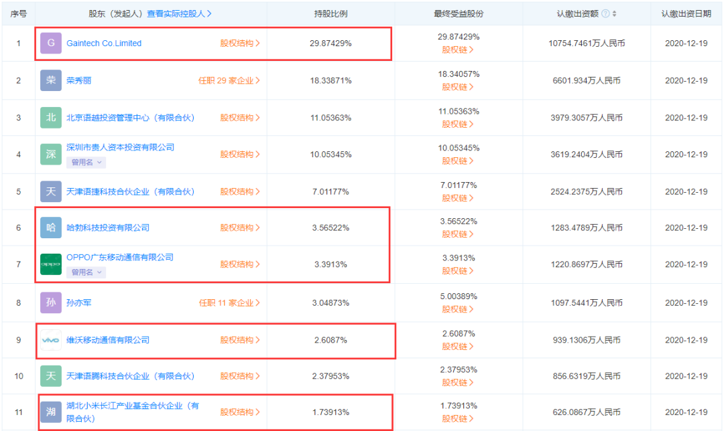
Task: View 股权结构 for 北京语越投资管理中心
Action: click(240, 118)
